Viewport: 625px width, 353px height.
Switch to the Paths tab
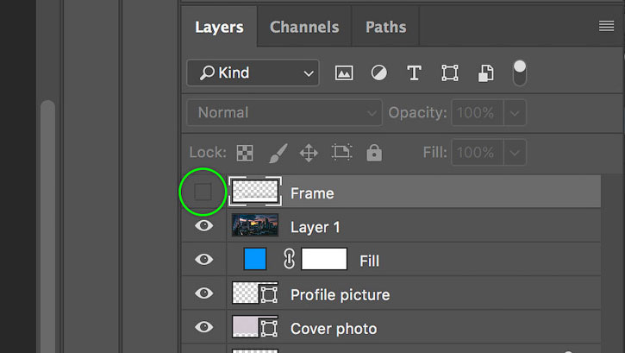pyautogui.click(x=386, y=27)
